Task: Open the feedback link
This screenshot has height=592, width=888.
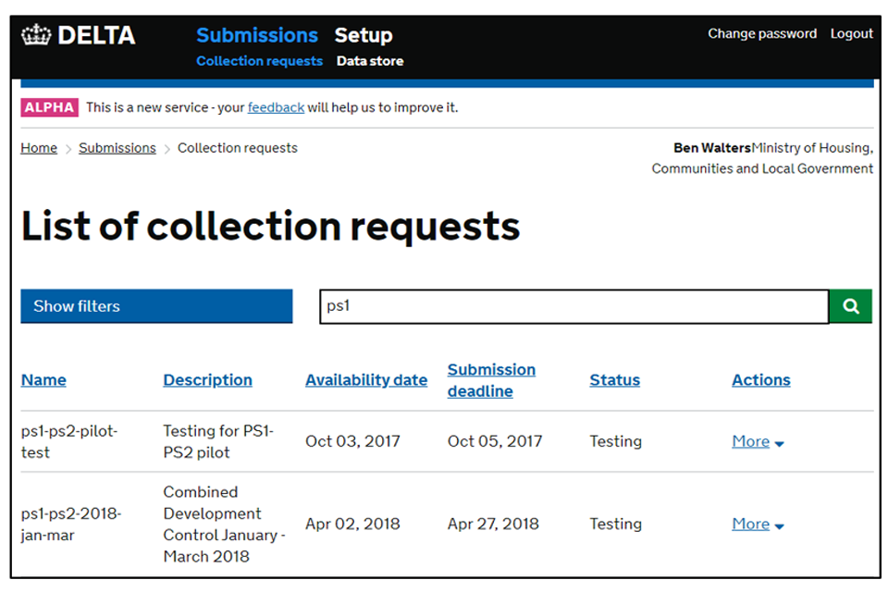Action: 276,107
